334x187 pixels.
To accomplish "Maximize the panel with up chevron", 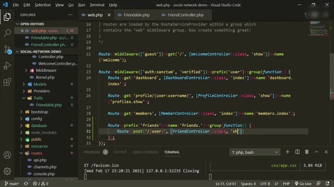I will 317,152.
